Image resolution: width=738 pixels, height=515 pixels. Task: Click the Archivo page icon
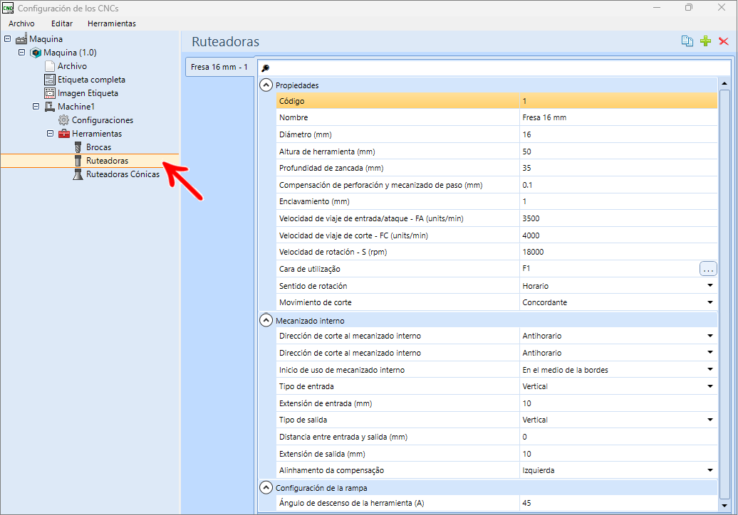(50, 66)
